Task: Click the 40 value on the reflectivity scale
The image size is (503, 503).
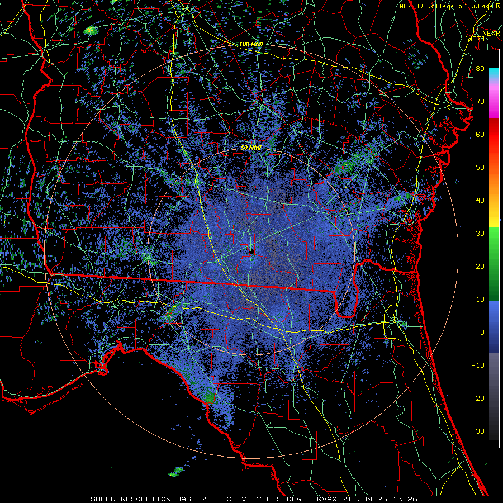Action: click(480, 201)
